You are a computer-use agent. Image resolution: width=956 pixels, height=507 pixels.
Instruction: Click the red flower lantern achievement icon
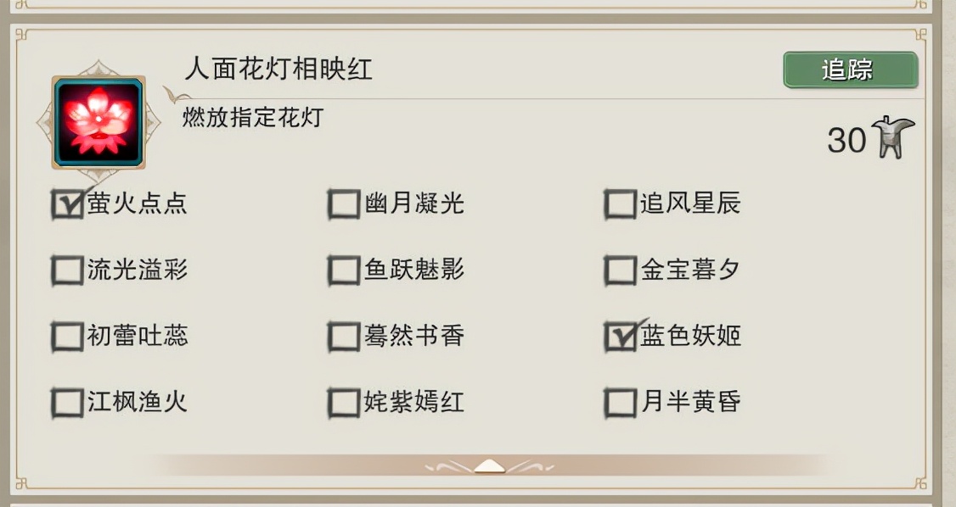98,122
